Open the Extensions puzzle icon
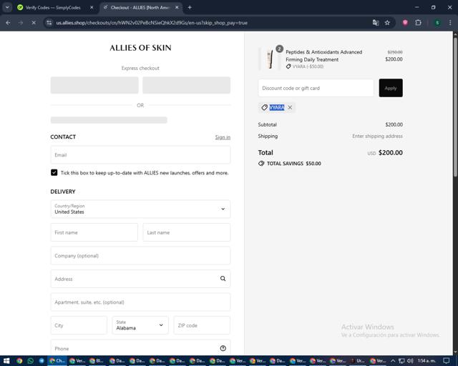The image size is (458, 366). coord(418,23)
